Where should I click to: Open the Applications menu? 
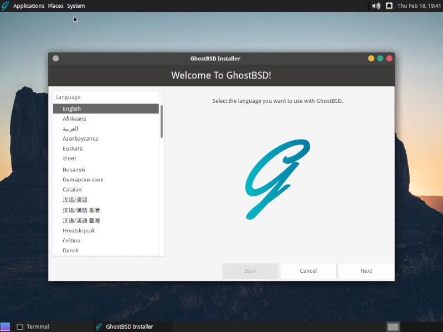coord(29,6)
